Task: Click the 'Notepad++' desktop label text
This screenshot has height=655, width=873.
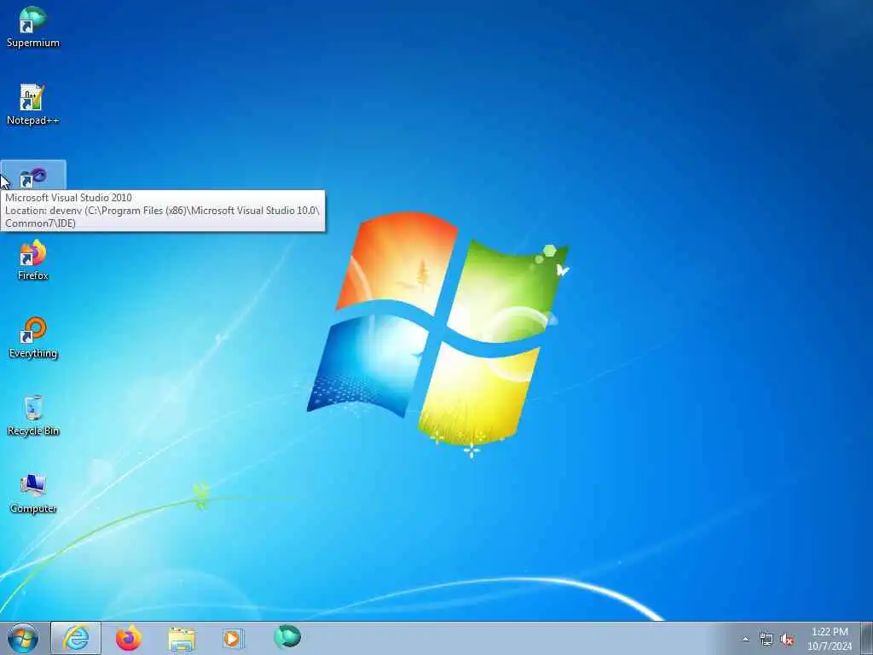Action: coord(32,120)
